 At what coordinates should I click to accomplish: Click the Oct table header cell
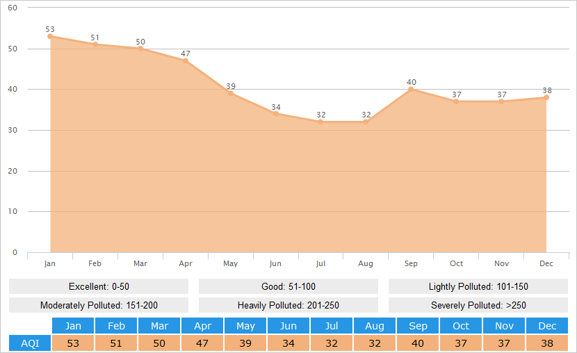click(x=461, y=326)
